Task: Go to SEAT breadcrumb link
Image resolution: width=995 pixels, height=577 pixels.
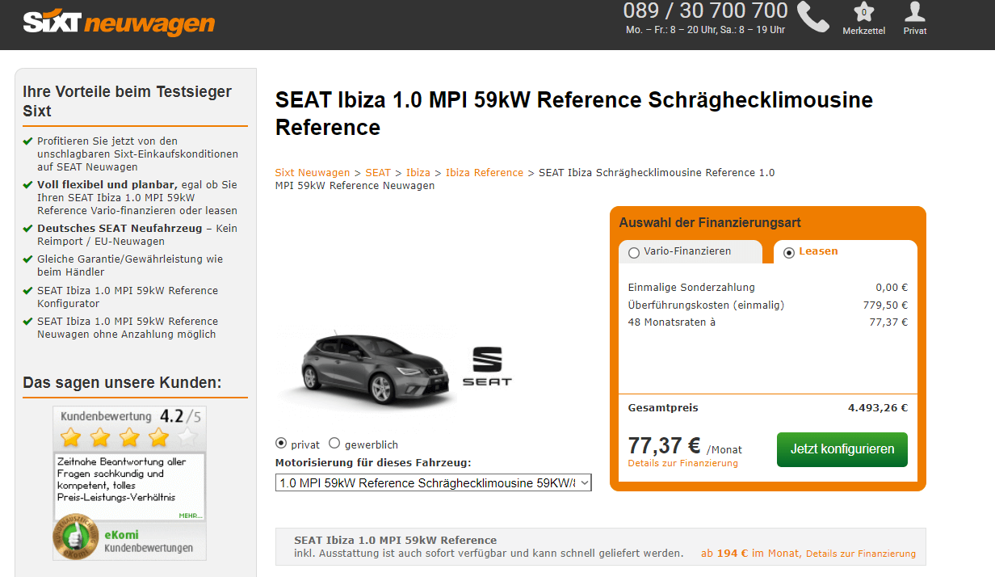Action: click(x=378, y=172)
